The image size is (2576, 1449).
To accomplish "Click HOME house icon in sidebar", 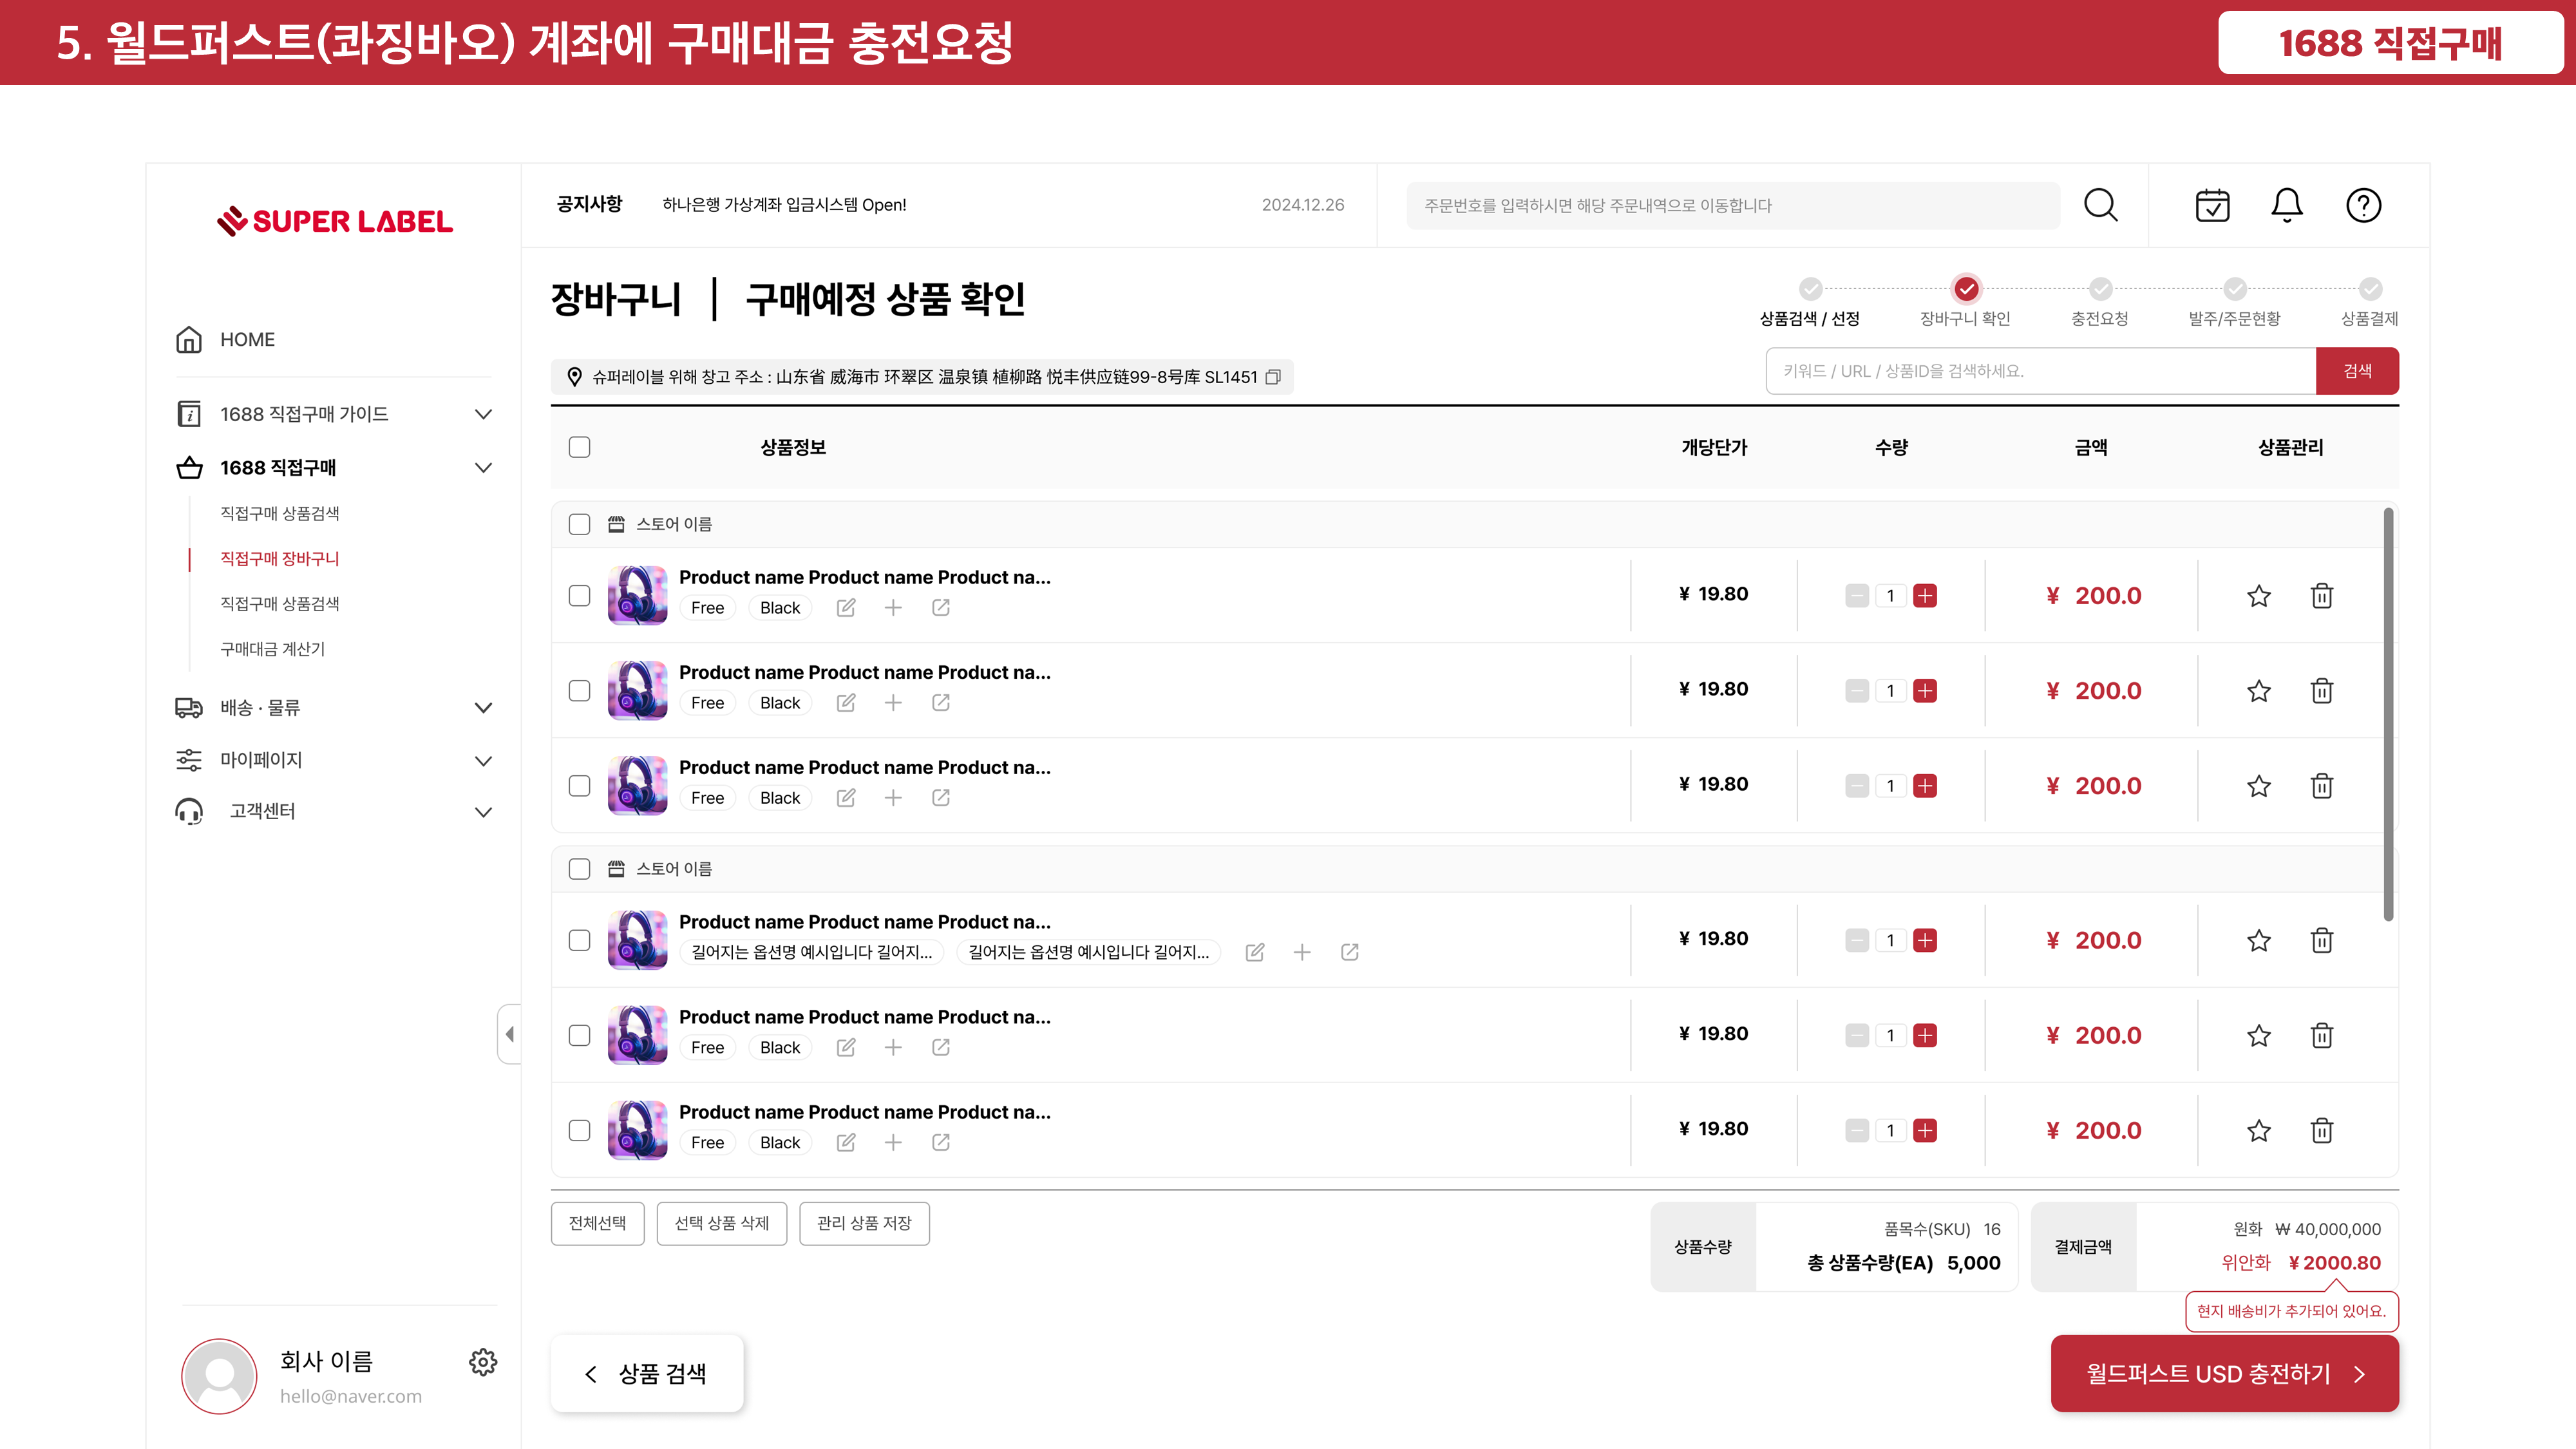I will [x=189, y=340].
